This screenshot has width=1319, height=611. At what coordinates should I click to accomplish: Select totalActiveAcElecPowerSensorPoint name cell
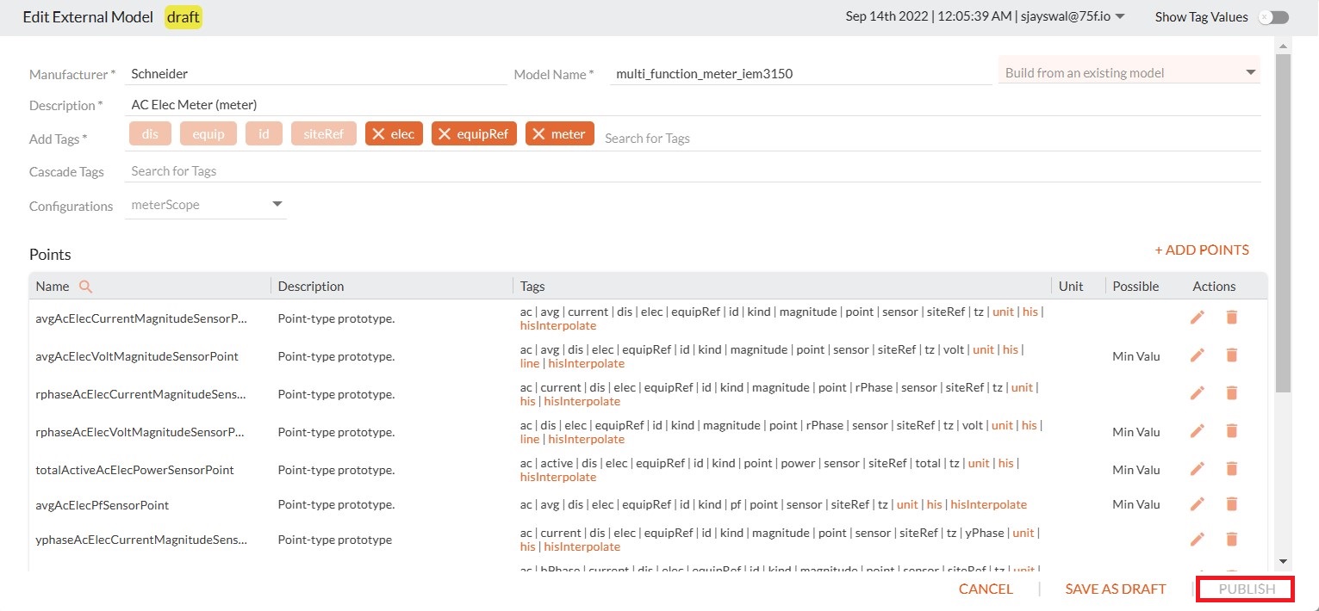(x=134, y=470)
